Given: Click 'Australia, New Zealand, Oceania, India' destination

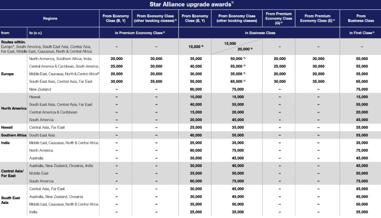Looking at the screenshot, I should (61, 166).
